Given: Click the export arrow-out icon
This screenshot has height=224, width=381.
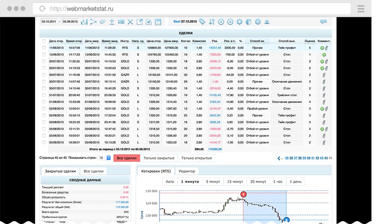Looking at the screenshot, I should click(x=140, y=22).
